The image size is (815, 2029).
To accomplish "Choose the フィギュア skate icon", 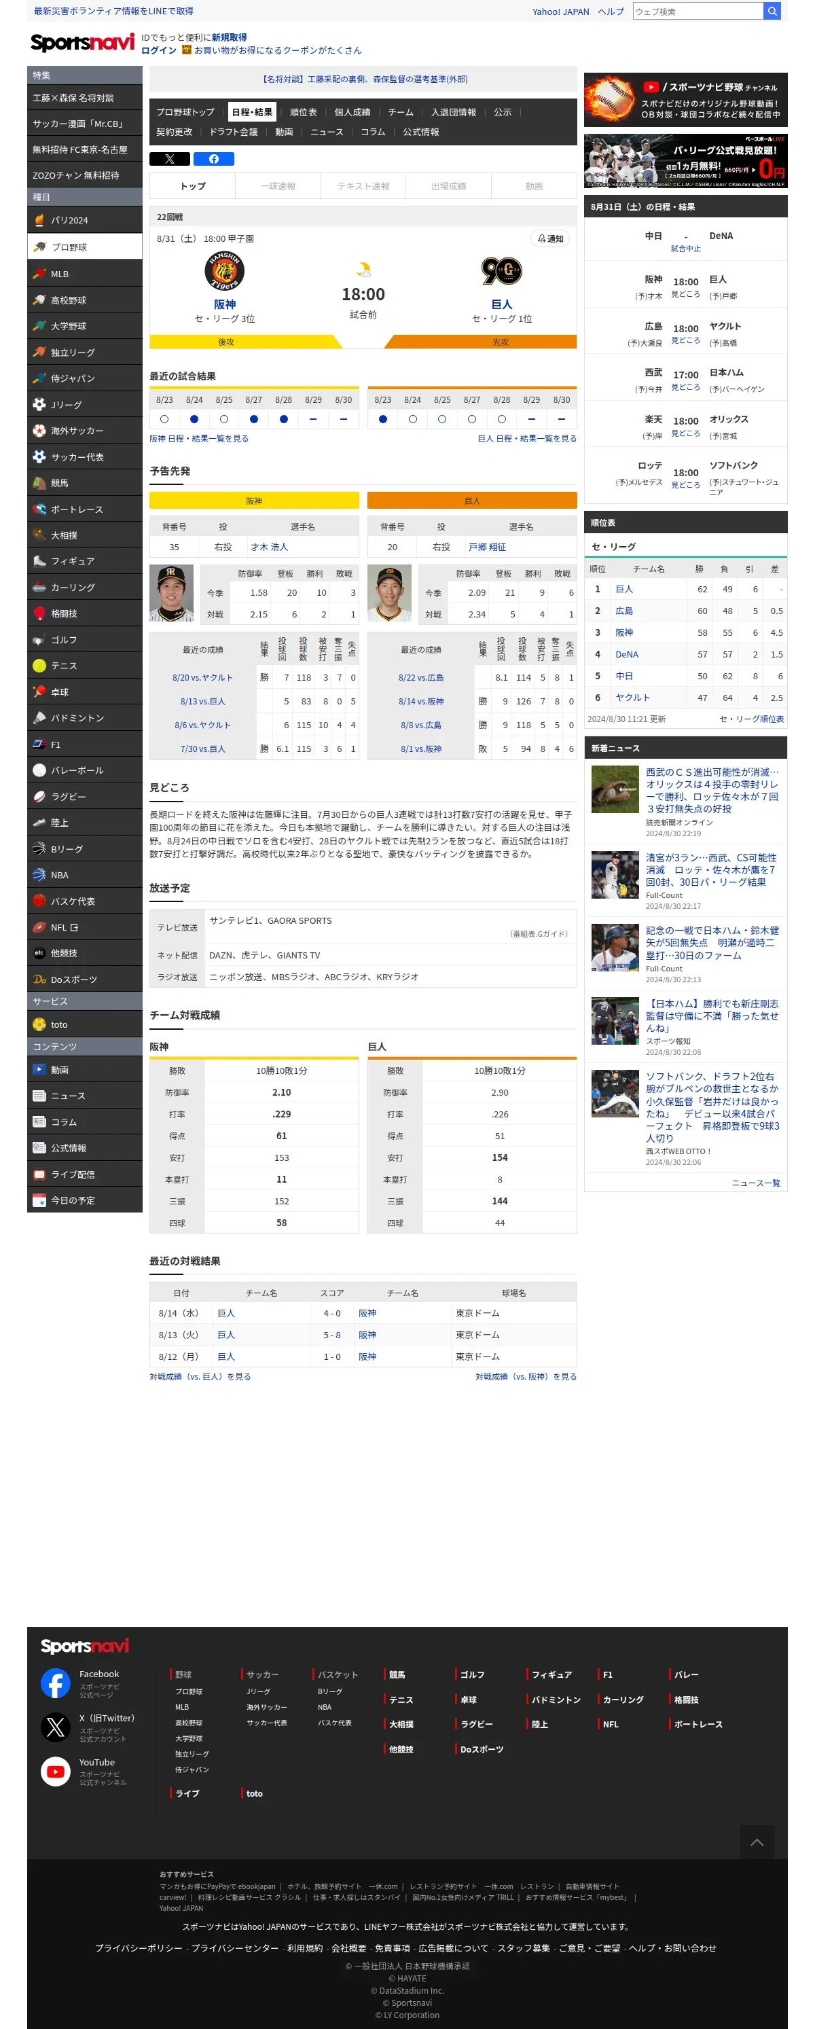I will click(39, 561).
